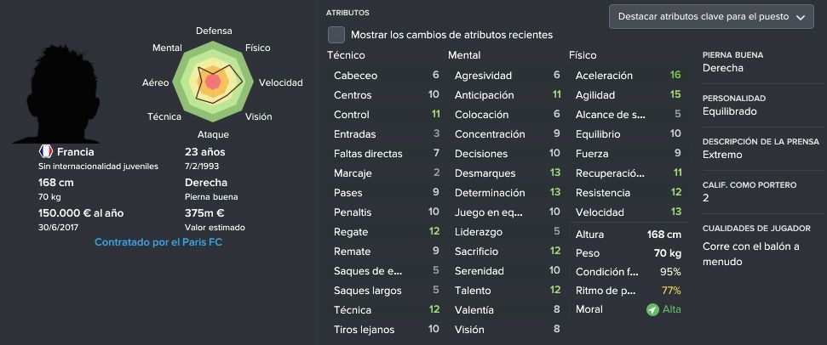Select the Técnico attributes column header
This screenshot has height=345, width=827.
click(x=346, y=55)
